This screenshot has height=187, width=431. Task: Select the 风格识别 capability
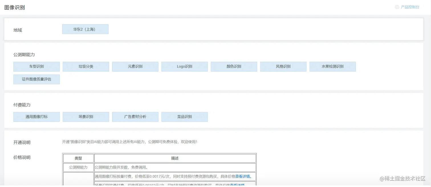point(283,67)
